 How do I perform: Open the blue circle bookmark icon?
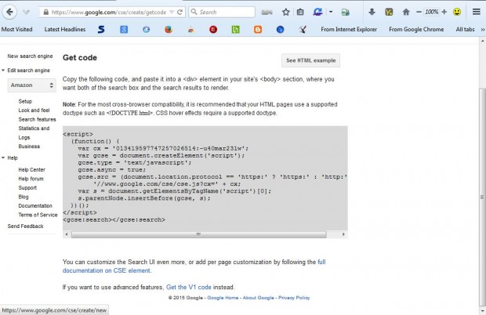click(280, 30)
